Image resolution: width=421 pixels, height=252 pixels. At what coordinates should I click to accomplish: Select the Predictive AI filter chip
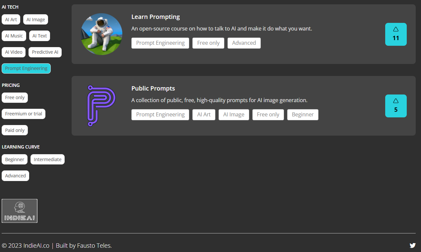coord(45,52)
